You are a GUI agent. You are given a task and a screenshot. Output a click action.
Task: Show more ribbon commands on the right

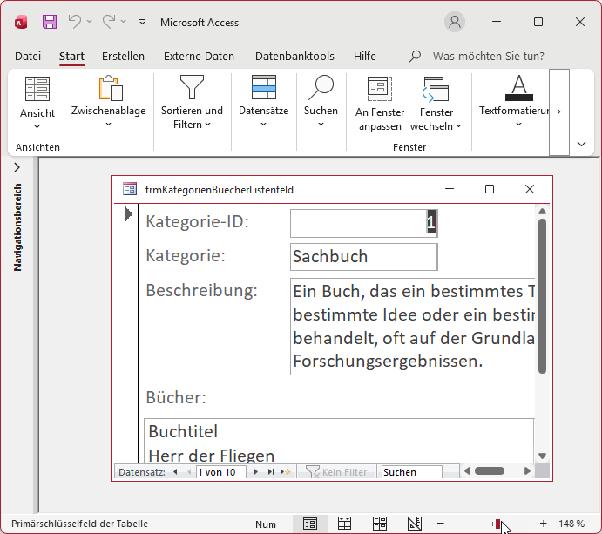tap(559, 112)
